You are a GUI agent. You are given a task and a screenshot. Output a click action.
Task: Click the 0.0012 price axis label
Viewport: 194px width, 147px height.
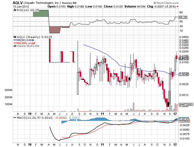(184, 95)
